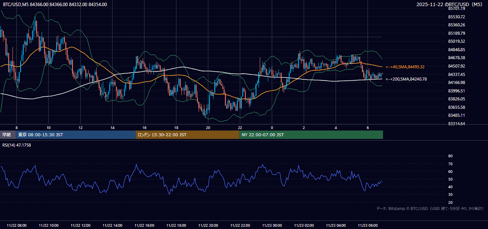This screenshot has width=488, height=229.
Task: Click RSI axis level 70
Action: (450, 164)
